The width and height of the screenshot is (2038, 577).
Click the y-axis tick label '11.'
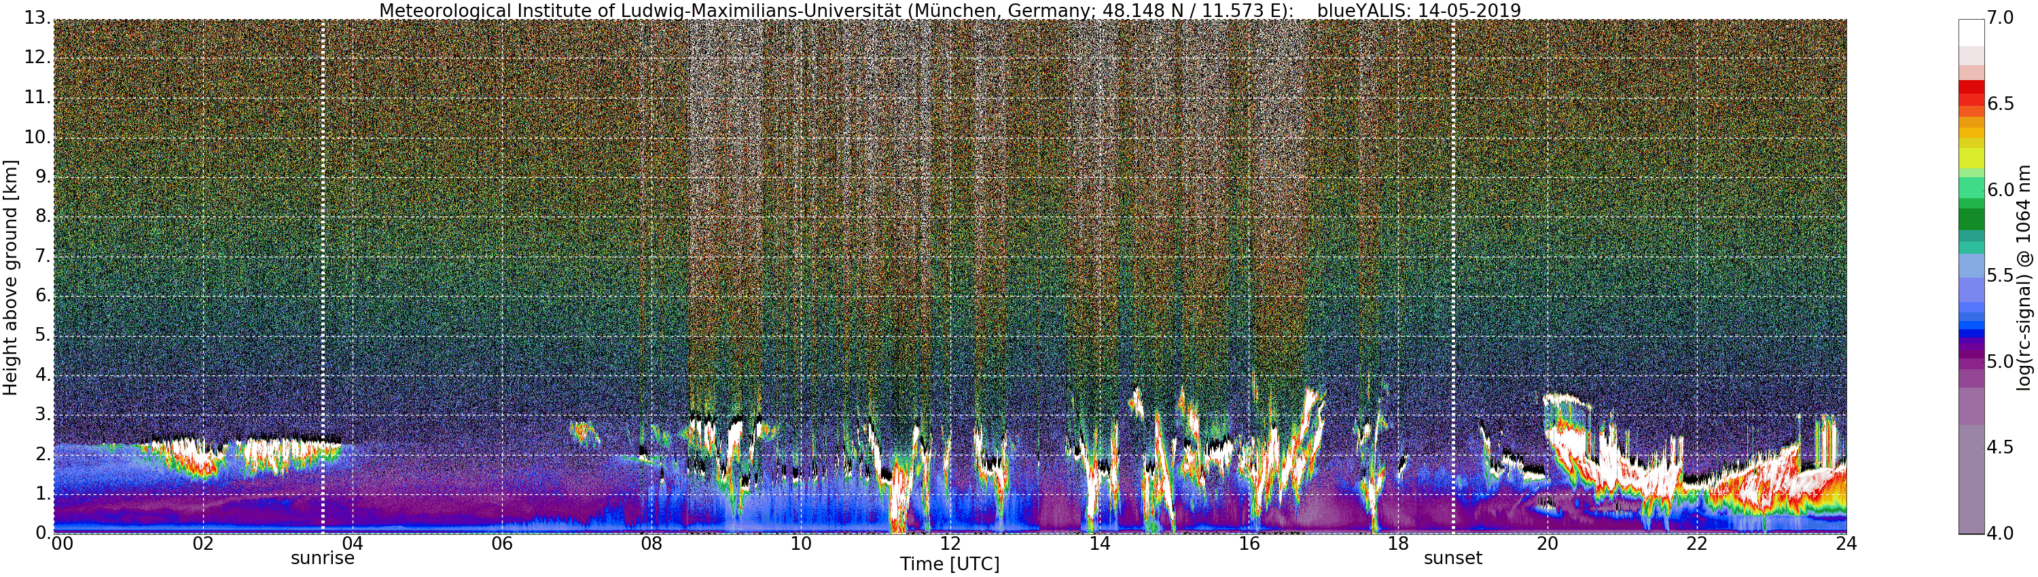[x=37, y=97]
